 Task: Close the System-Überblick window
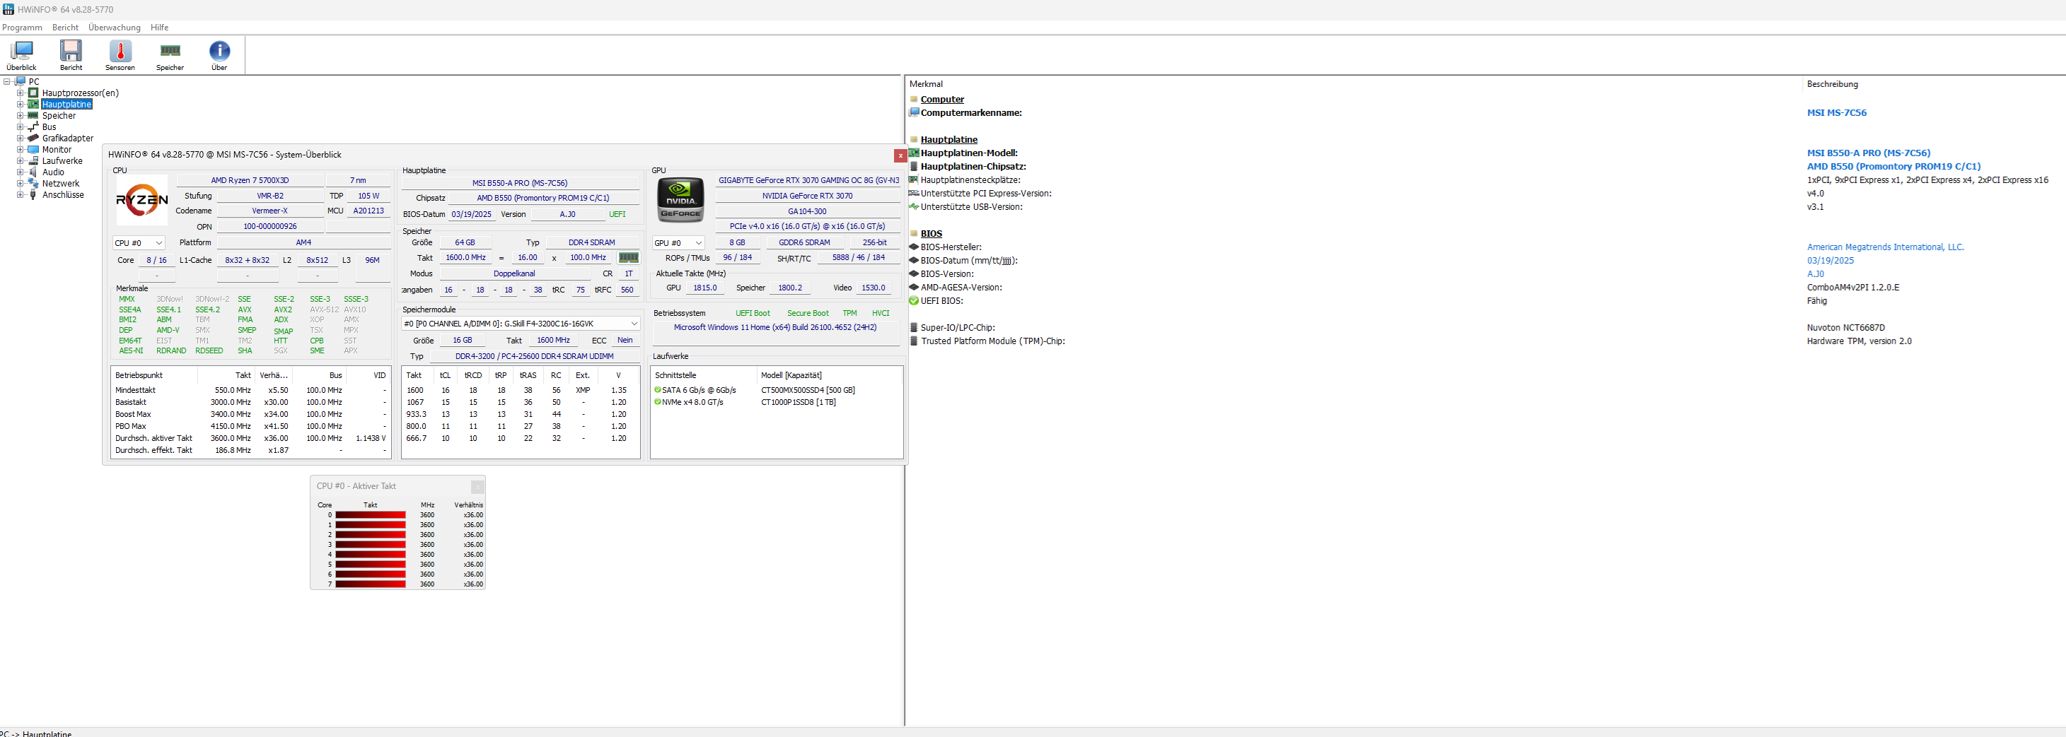[x=900, y=155]
